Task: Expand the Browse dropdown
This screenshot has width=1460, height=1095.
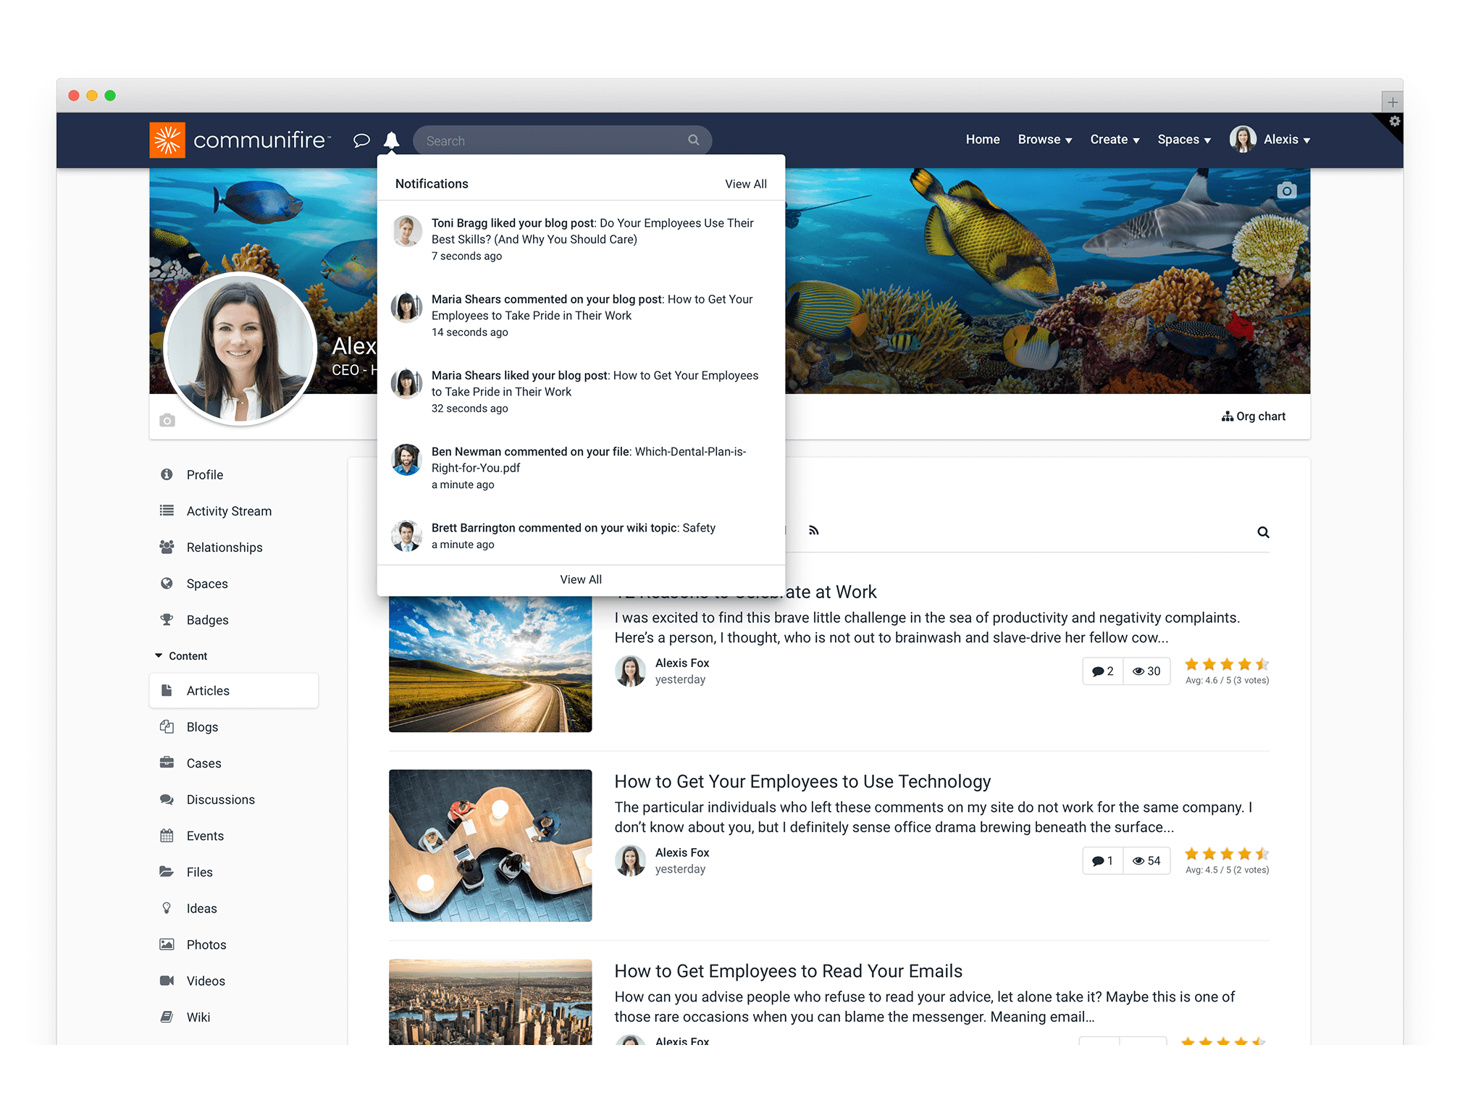Action: tap(1044, 139)
